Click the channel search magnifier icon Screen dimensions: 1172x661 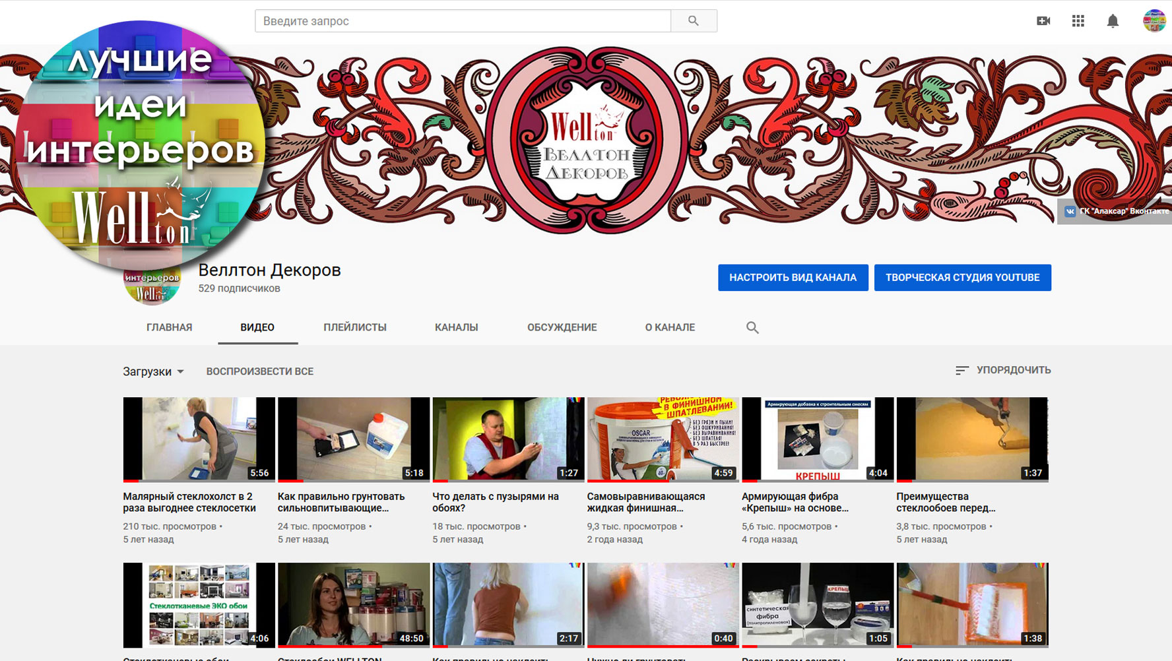752,327
